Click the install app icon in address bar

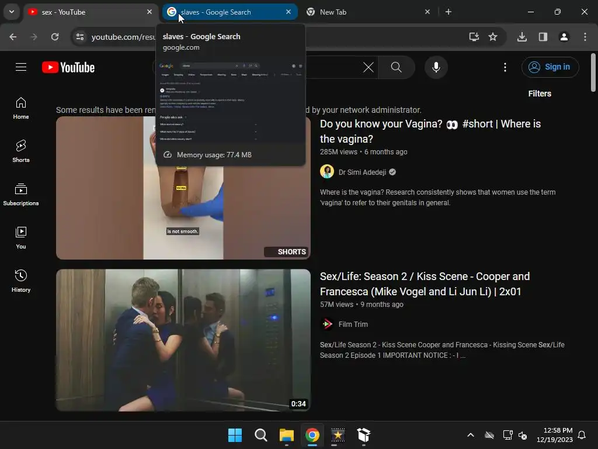pos(474,37)
